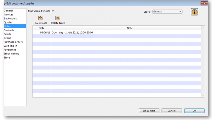Open the Favourites section
This screenshot has height=120, width=212.
10,50
